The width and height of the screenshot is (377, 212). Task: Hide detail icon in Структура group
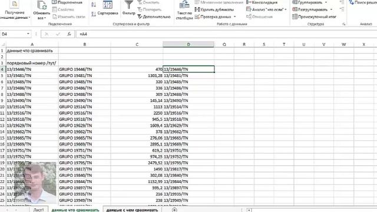[x=342, y=9]
